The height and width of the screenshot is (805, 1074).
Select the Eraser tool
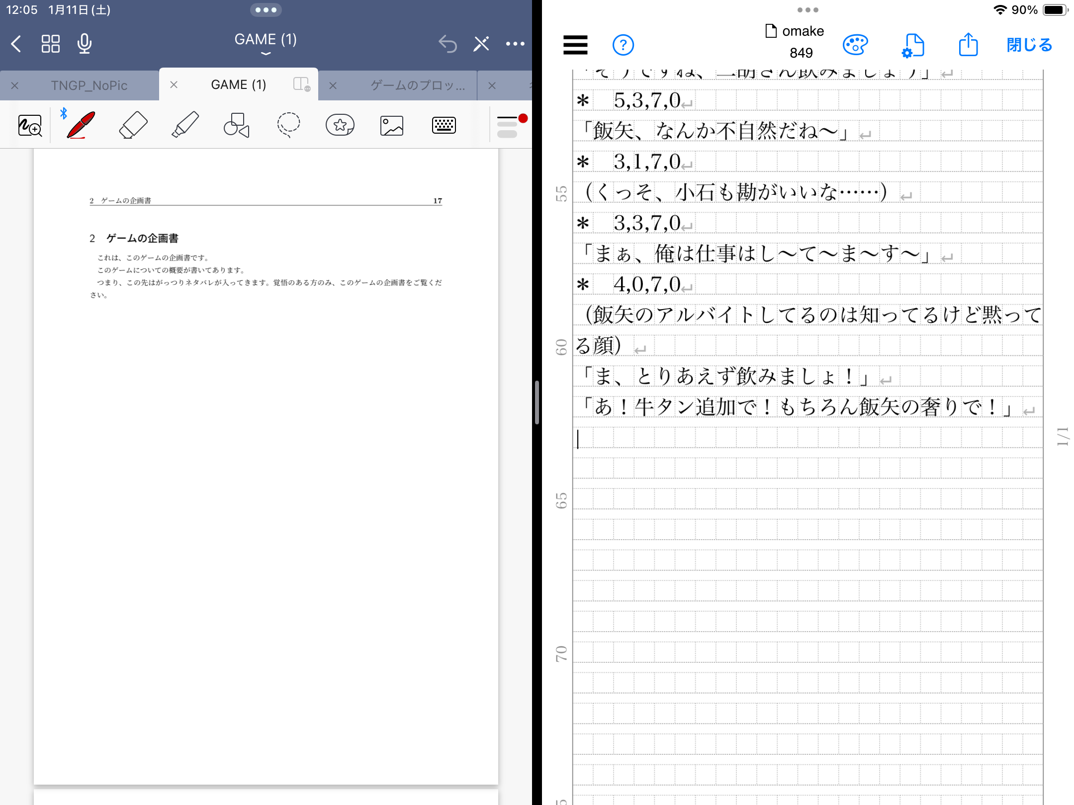[133, 125]
